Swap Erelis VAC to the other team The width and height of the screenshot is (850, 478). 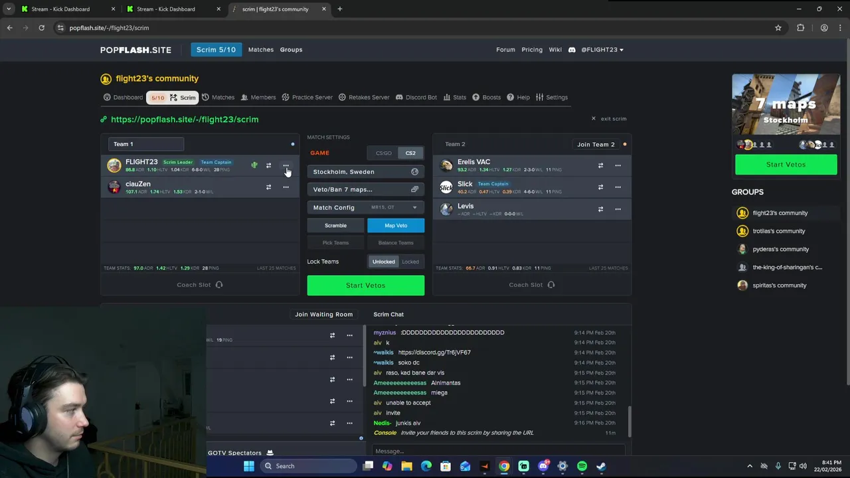[600, 165]
